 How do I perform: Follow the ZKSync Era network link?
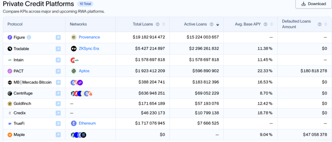(89, 49)
